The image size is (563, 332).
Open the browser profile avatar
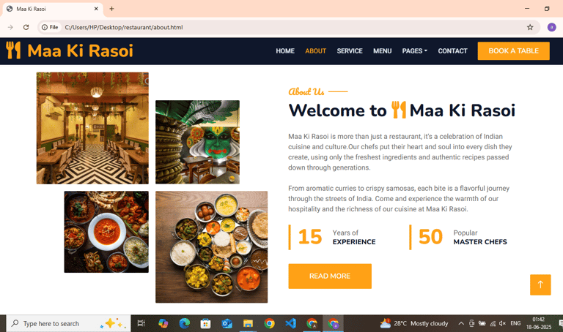pos(551,27)
